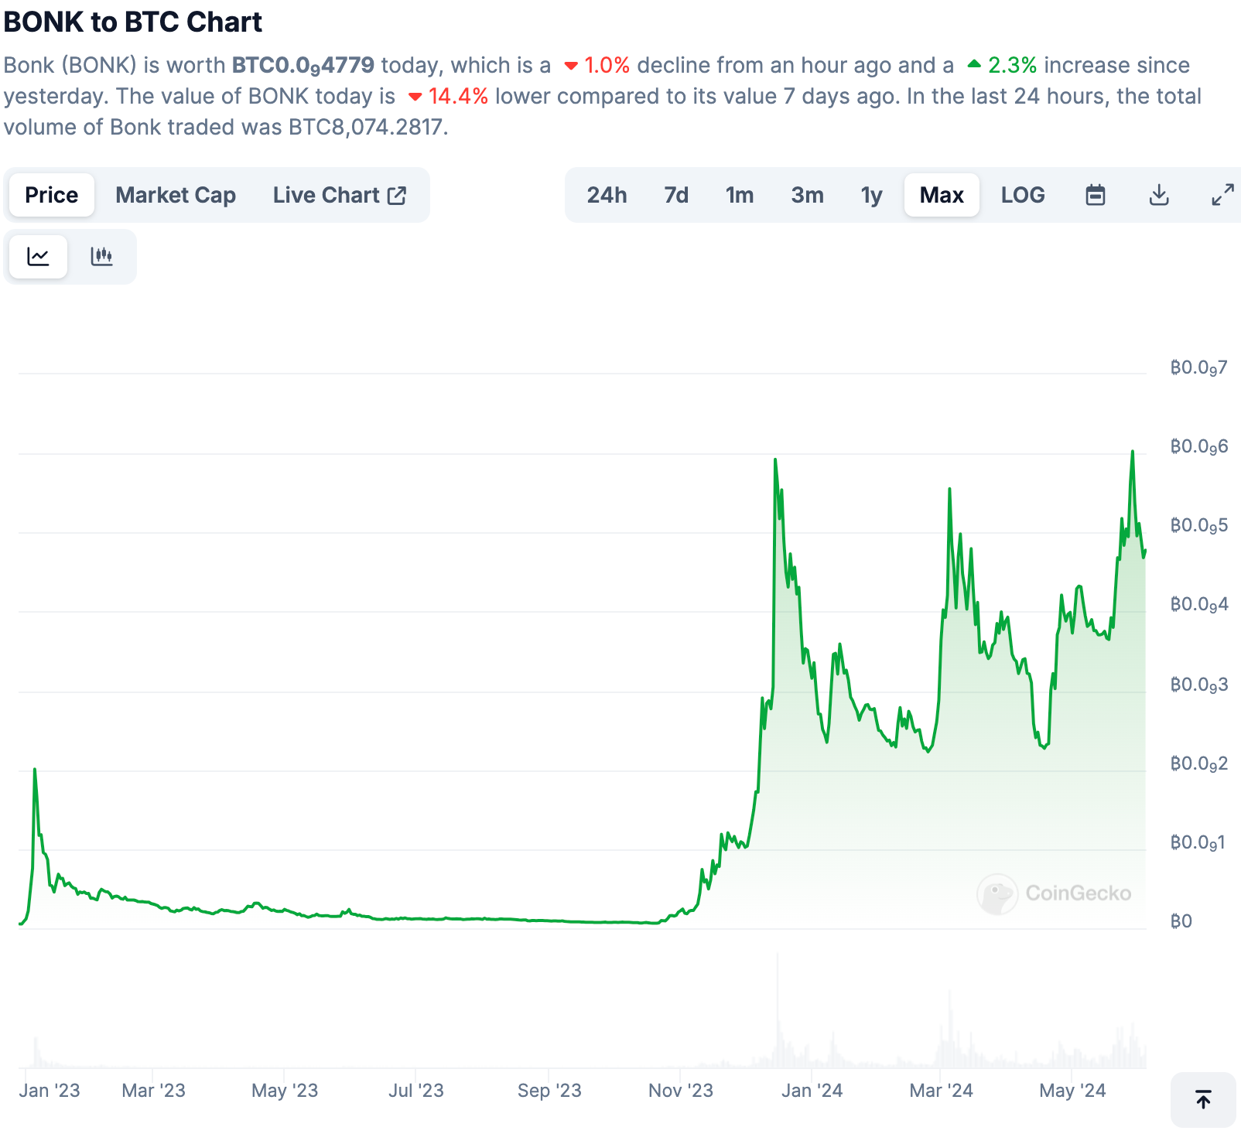Open the calendar date range picker
1241x1134 pixels.
(x=1095, y=195)
